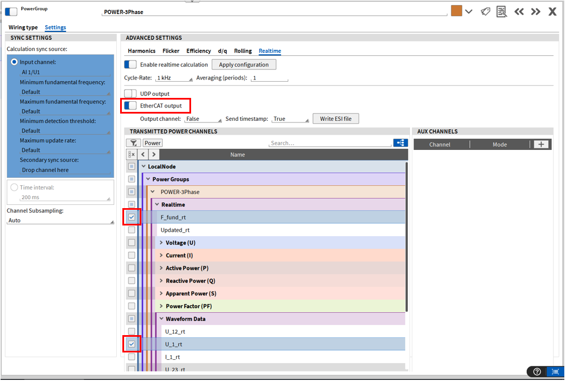566x381 pixels.
Task: Open the Channel Subsampling dropdown
Action: pos(60,220)
